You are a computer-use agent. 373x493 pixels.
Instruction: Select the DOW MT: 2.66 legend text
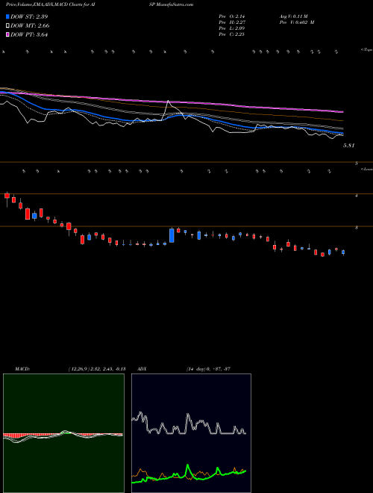click(x=30, y=26)
